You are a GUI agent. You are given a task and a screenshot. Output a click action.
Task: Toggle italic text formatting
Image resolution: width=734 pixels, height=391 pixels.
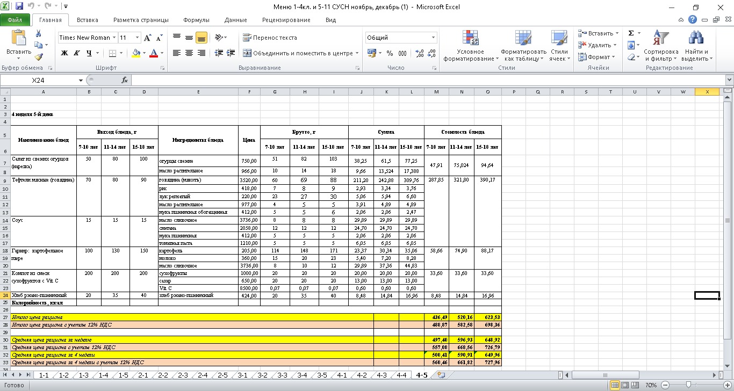[x=76, y=53]
